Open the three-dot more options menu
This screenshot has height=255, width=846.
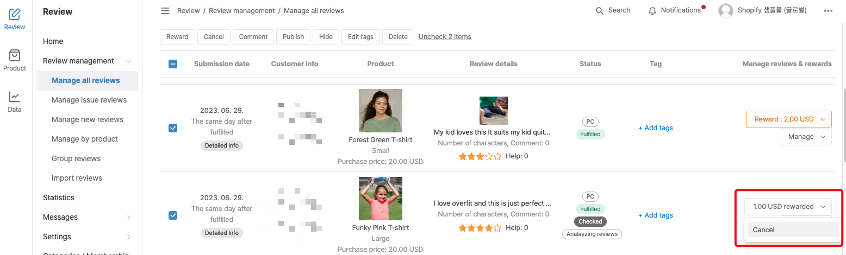[828, 11]
